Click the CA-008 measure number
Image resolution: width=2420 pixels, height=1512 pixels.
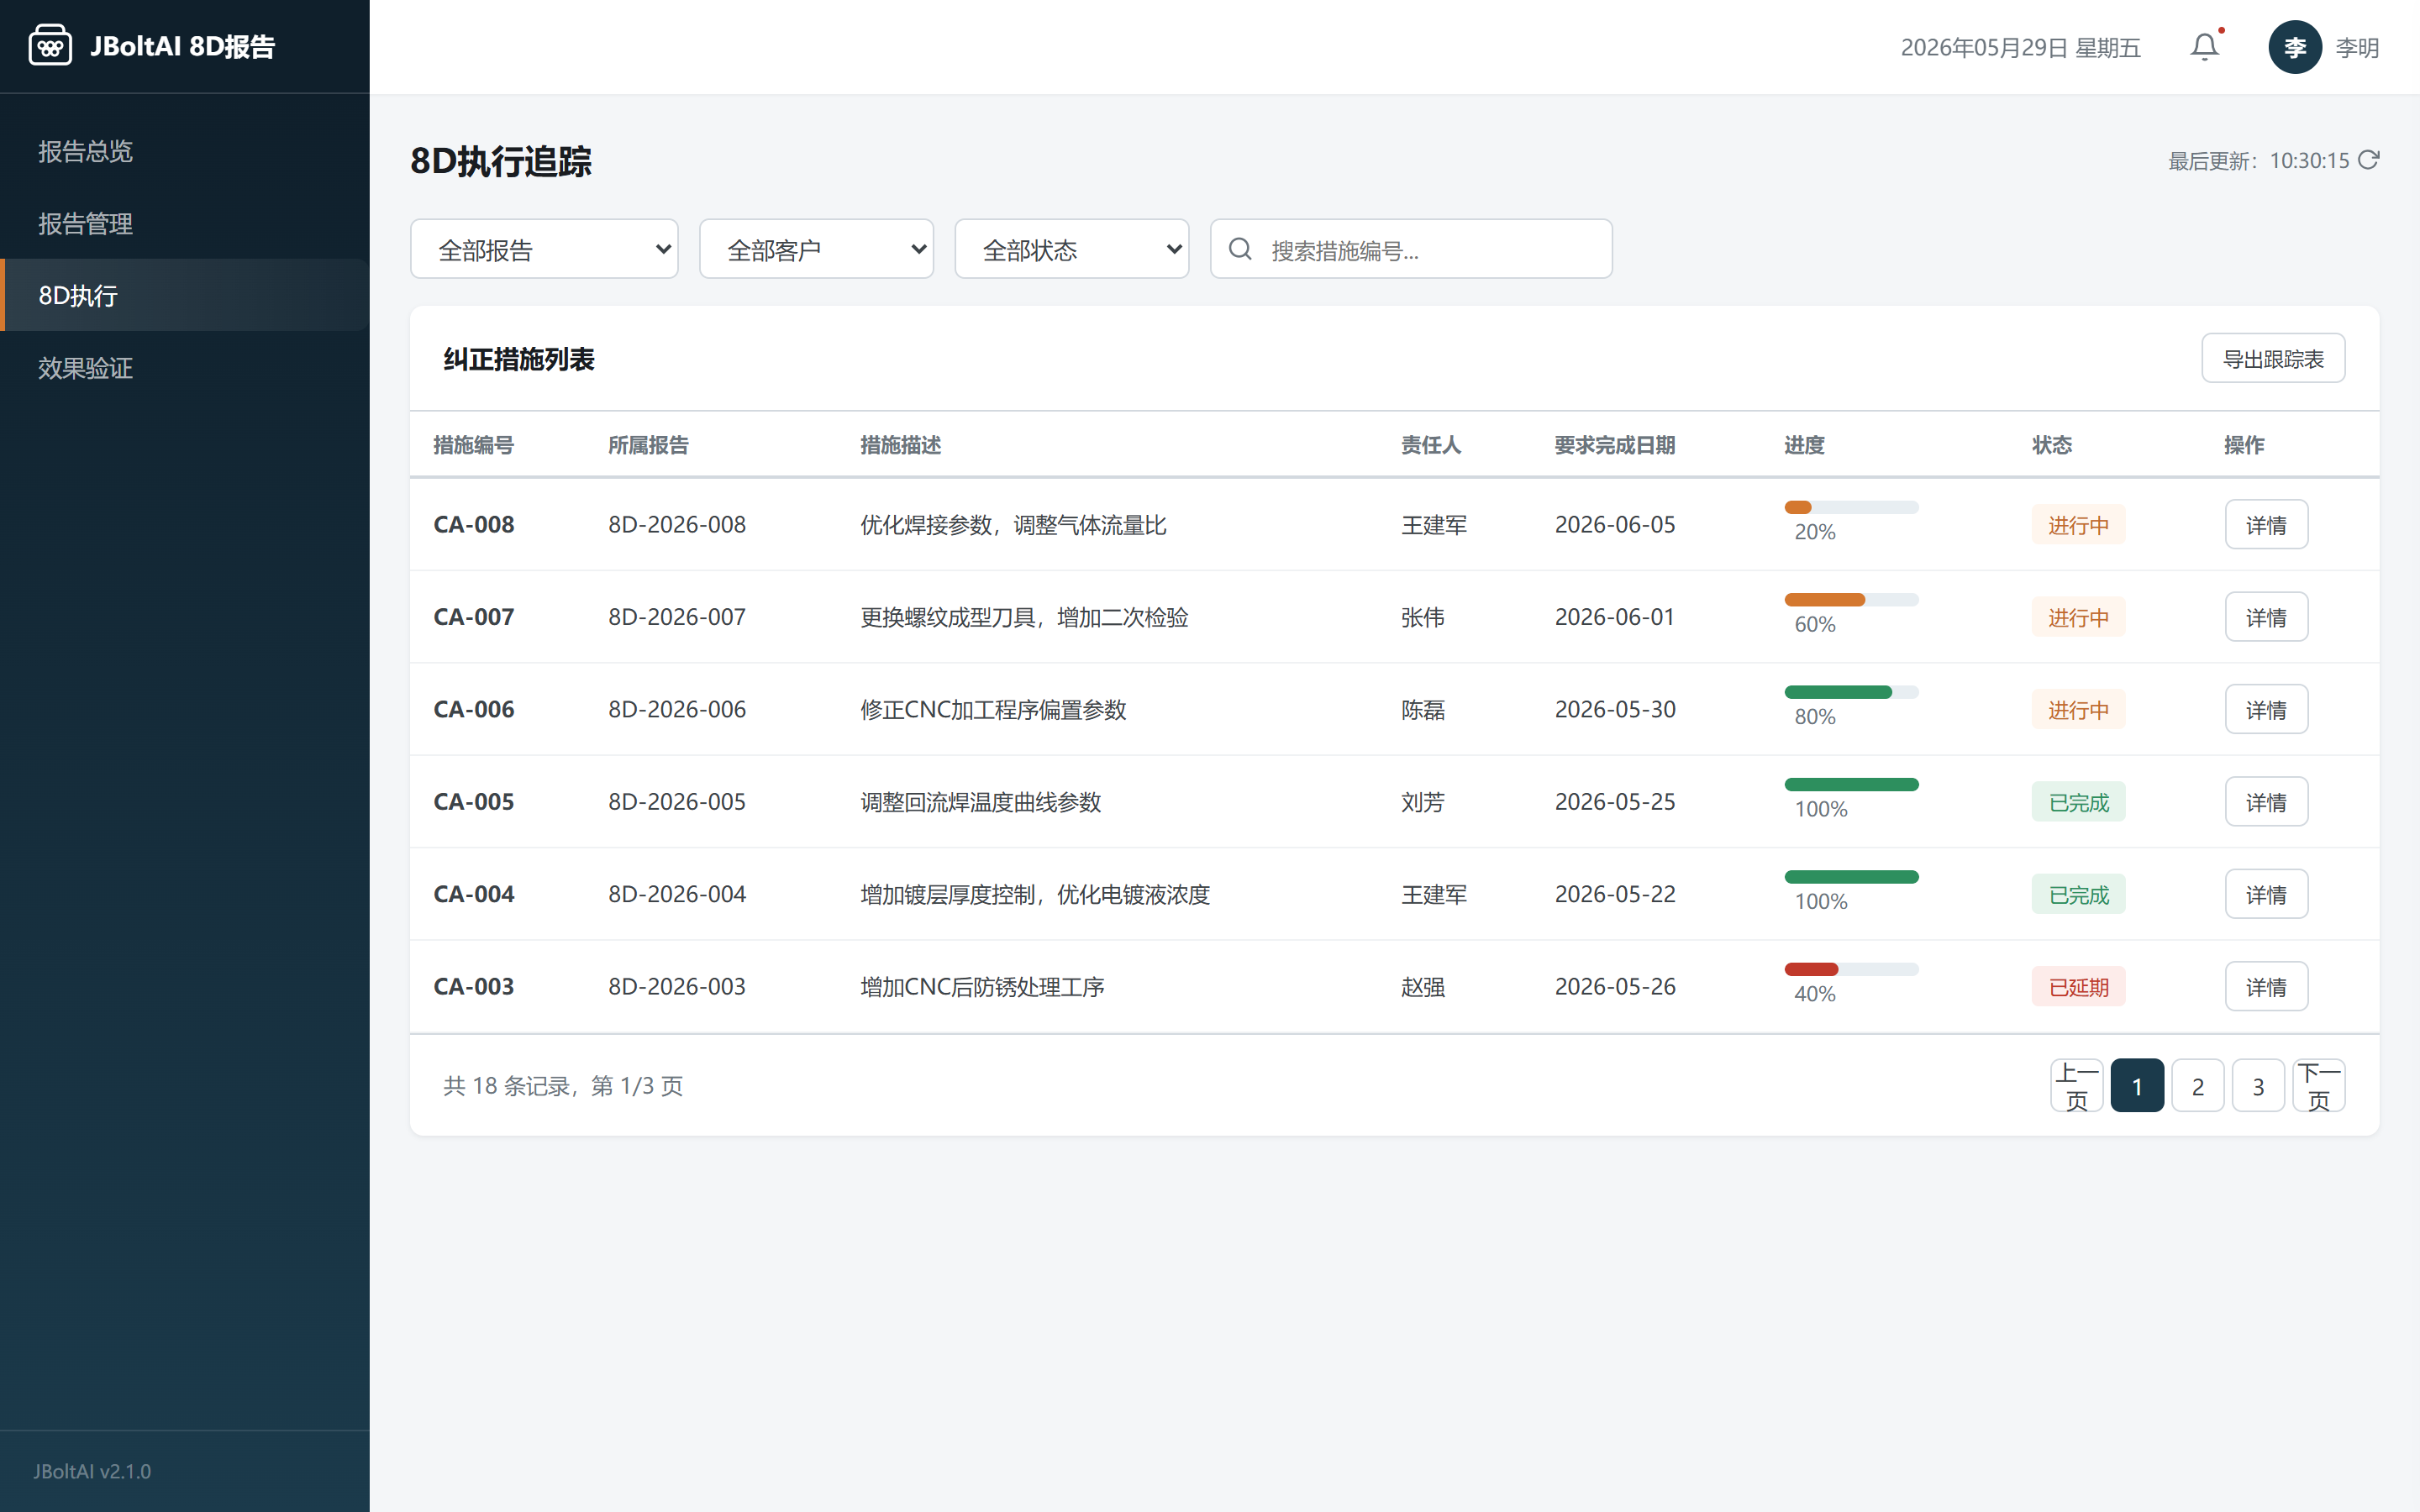[x=473, y=525]
